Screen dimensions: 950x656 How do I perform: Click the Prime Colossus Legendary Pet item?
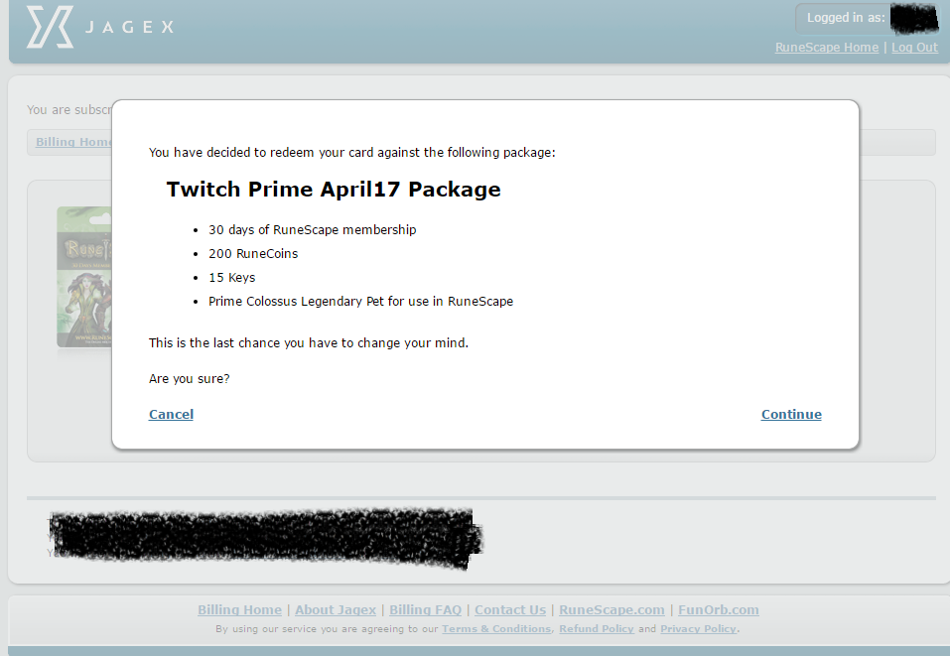pos(360,301)
